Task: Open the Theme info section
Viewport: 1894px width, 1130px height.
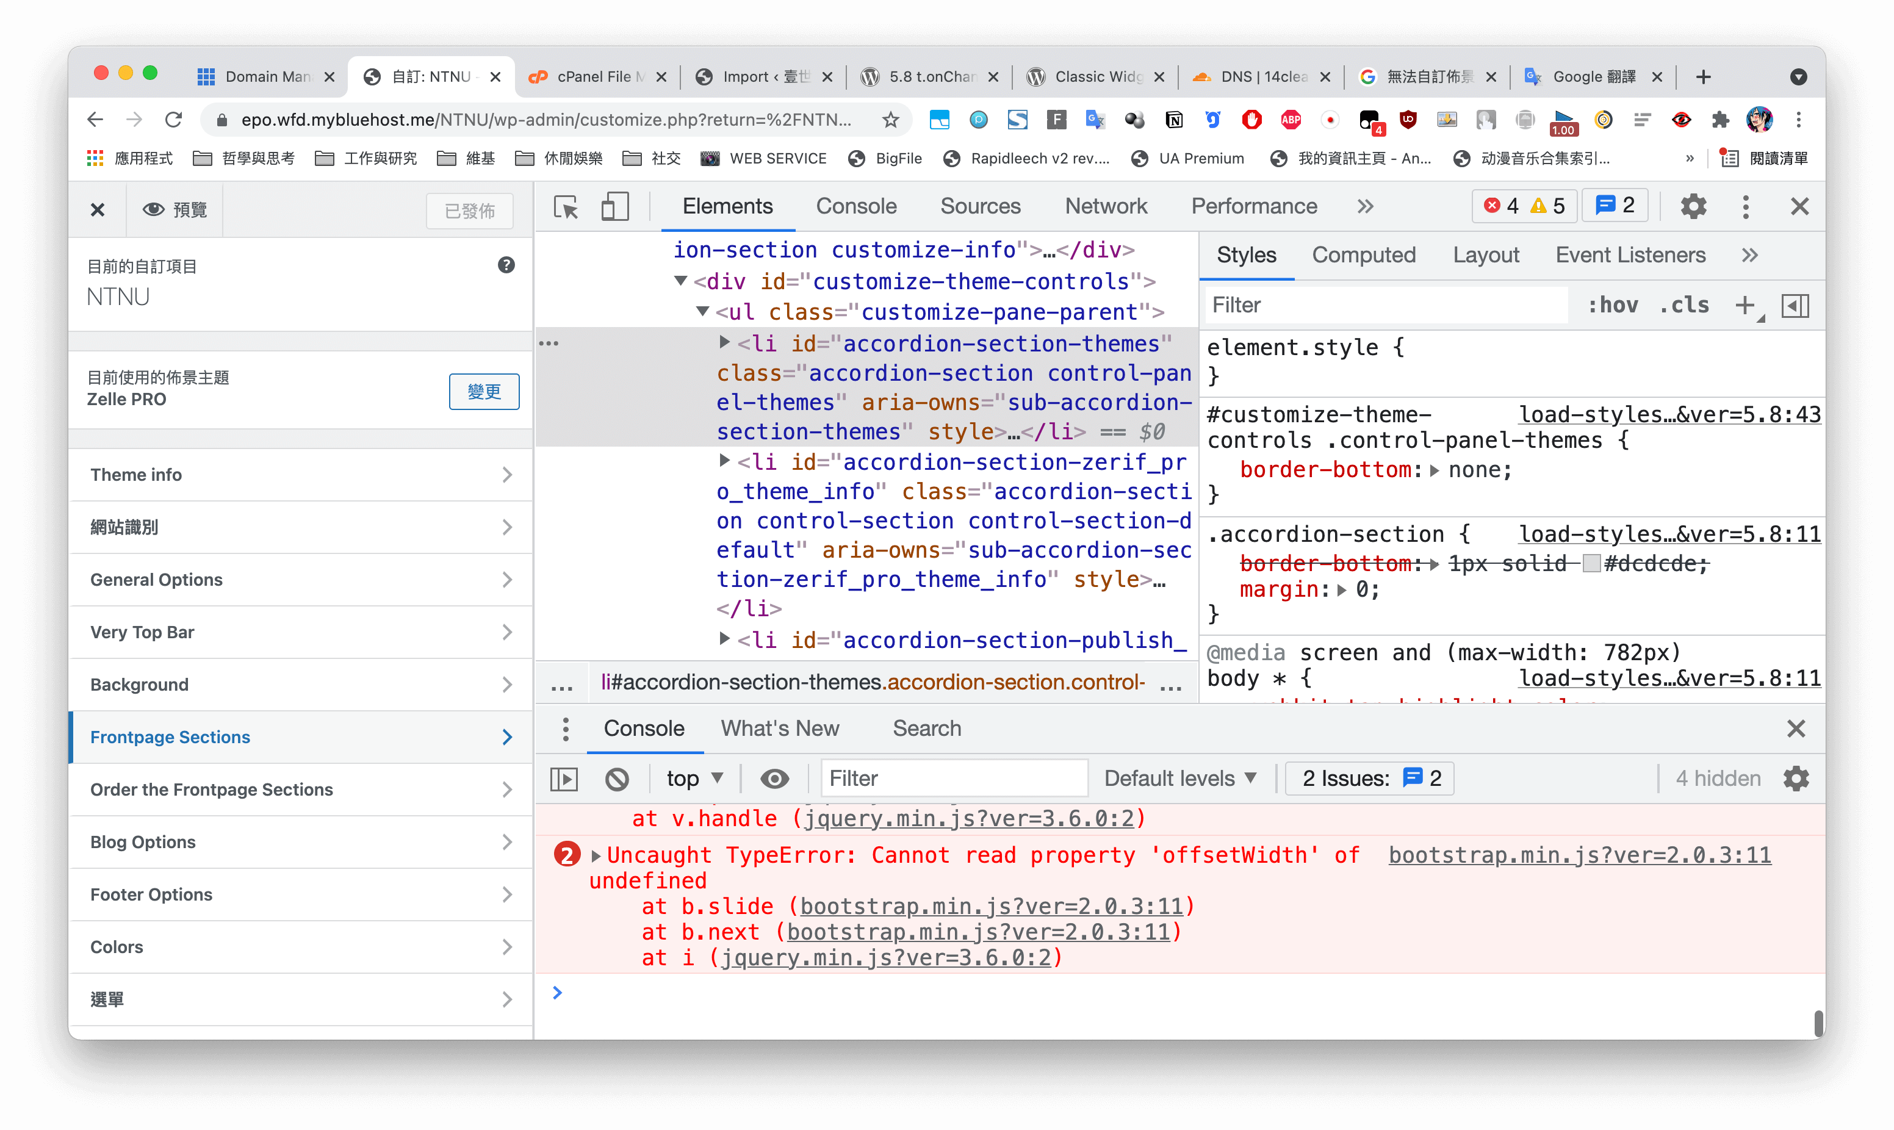Action: [301, 475]
